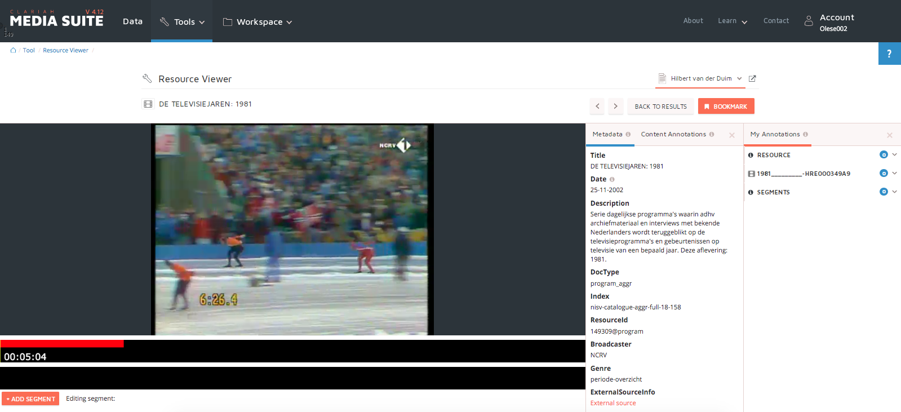Click info icon next to RESOURCE heading

click(x=751, y=155)
